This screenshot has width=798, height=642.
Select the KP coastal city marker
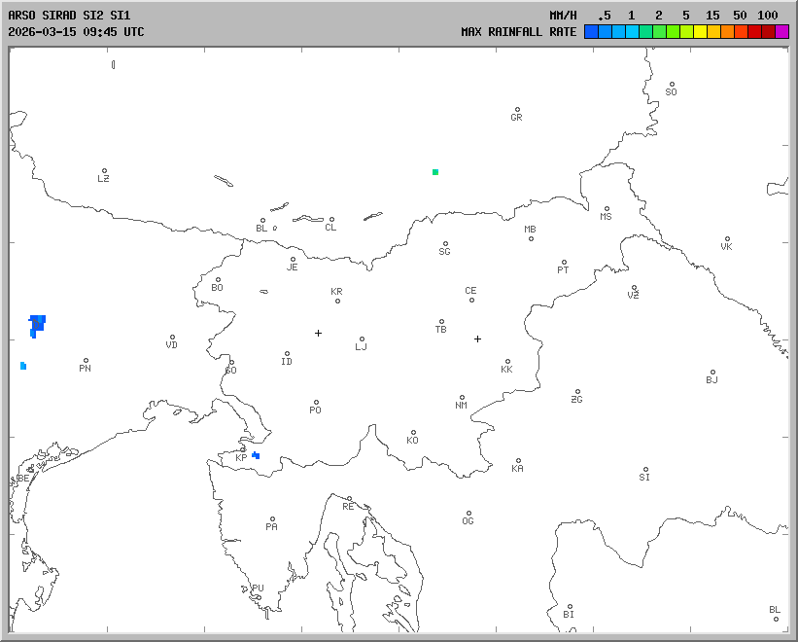pos(243,449)
